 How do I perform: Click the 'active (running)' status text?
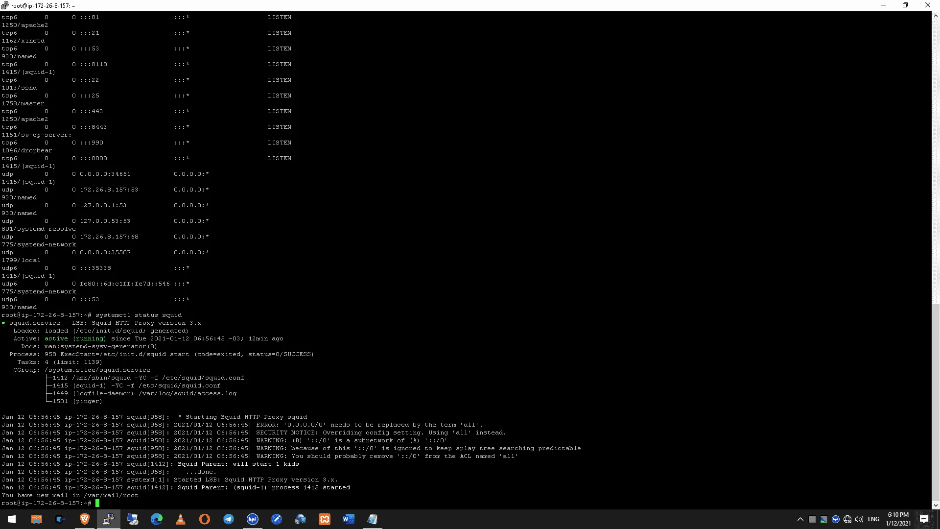(75, 338)
